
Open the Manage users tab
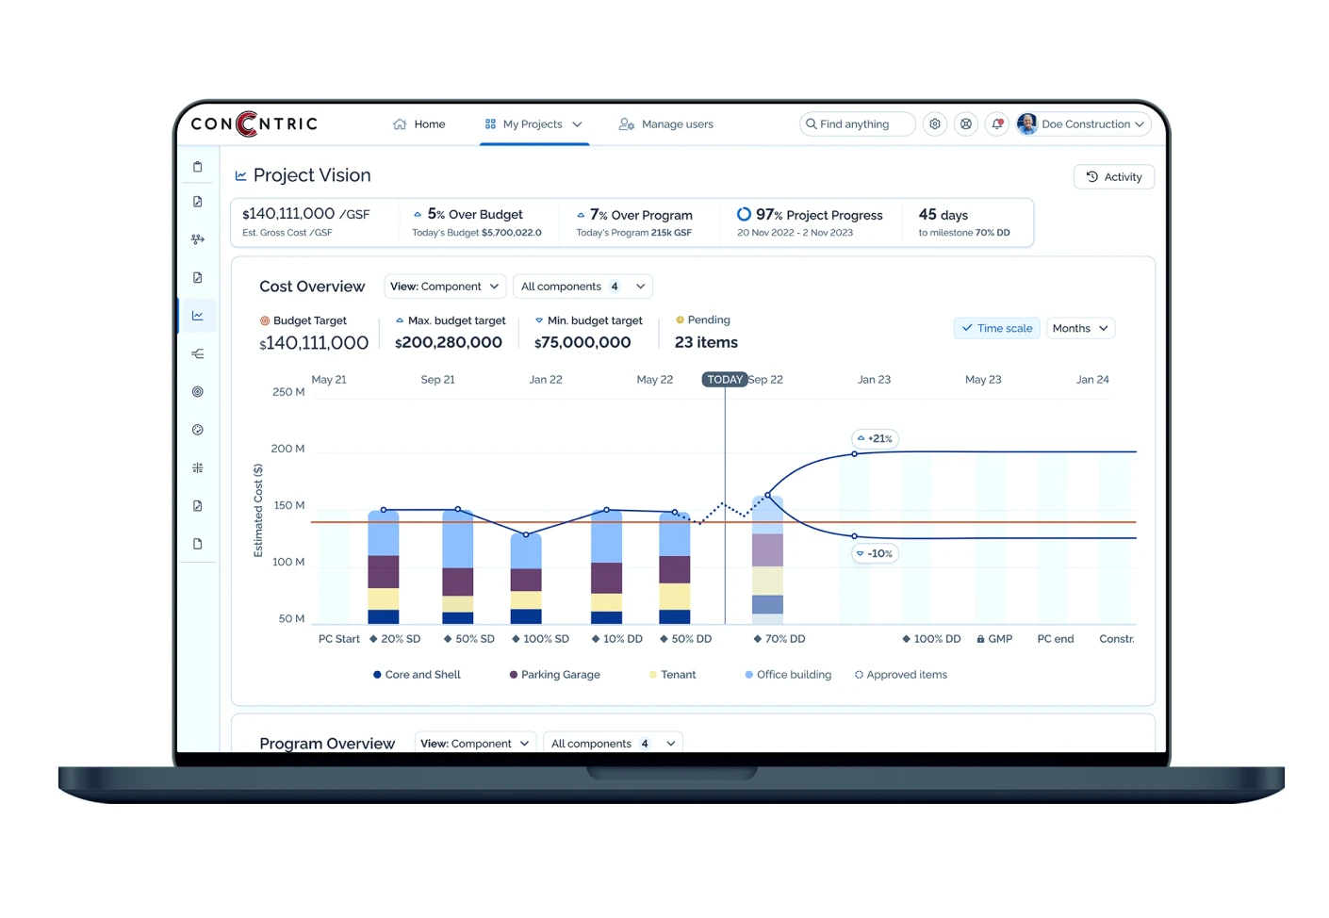[x=666, y=124]
